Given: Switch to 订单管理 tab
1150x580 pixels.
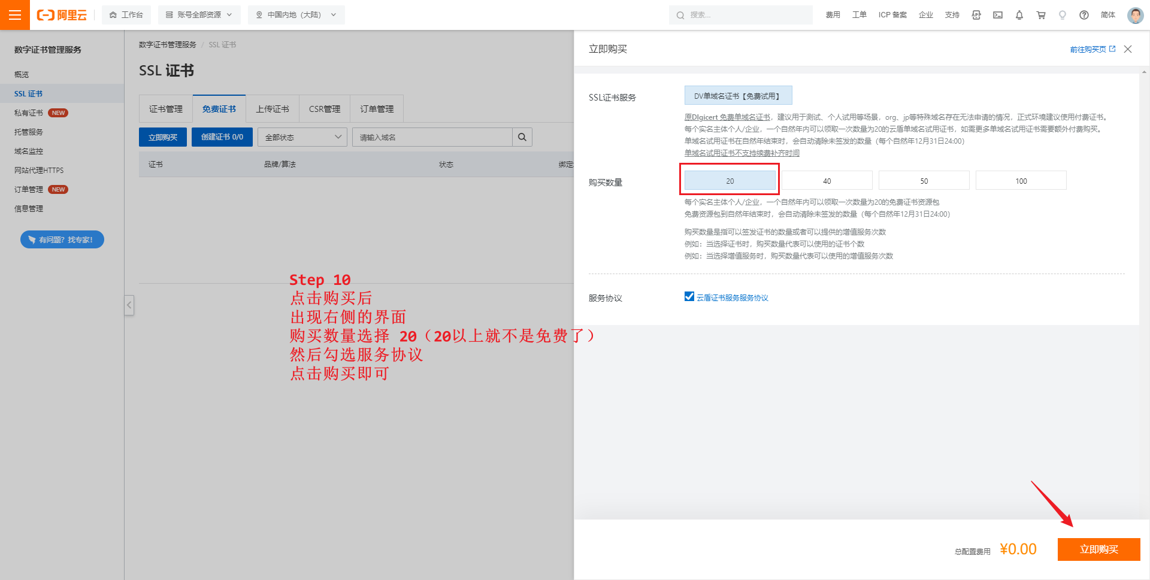Looking at the screenshot, I should tap(377, 109).
